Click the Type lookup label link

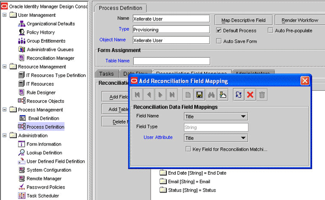(x=124, y=29)
